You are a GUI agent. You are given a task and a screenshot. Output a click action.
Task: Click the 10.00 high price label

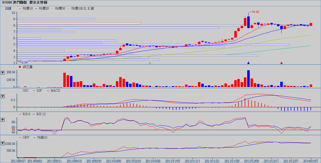tap(255, 12)
